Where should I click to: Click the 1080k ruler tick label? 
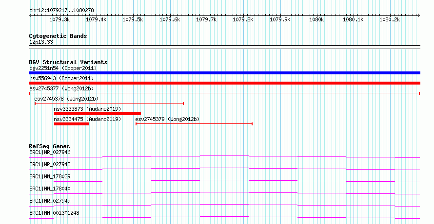coord(316,20)
